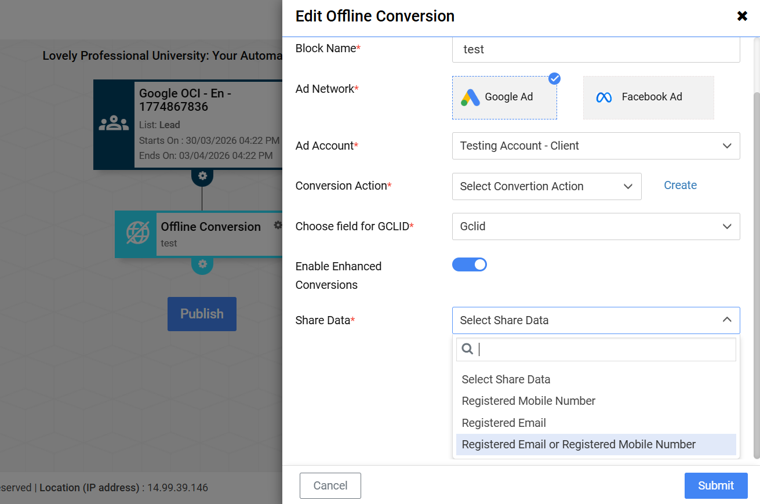760x504 pixels.
Task: Disable the Enhanced Conversions toggle
Action: pos(470,265)
